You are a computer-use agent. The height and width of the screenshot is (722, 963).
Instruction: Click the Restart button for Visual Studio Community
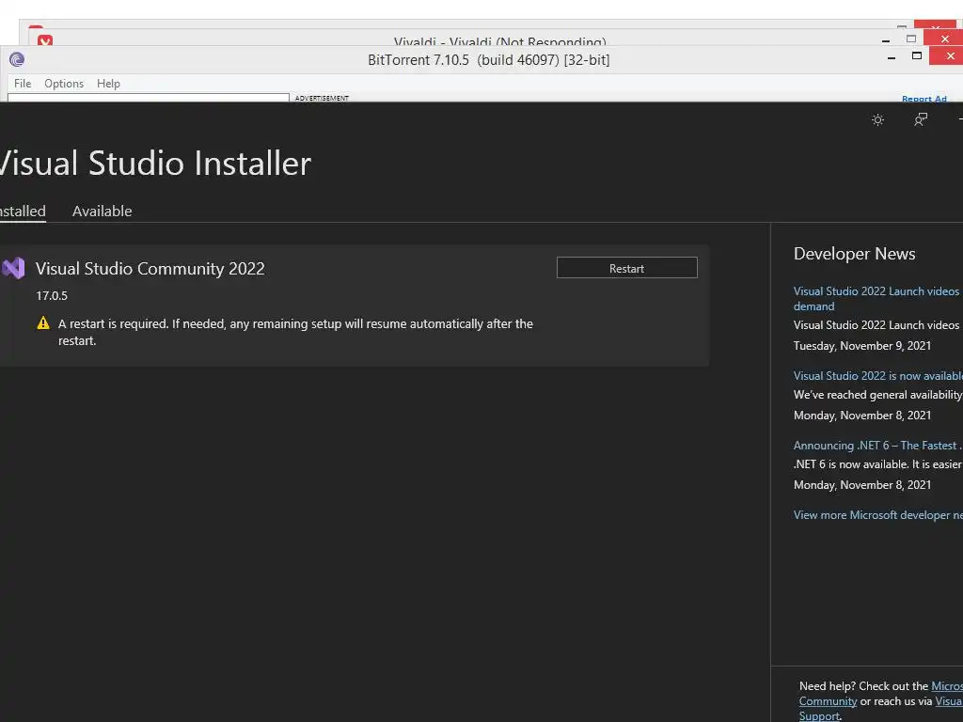[626, 268]
